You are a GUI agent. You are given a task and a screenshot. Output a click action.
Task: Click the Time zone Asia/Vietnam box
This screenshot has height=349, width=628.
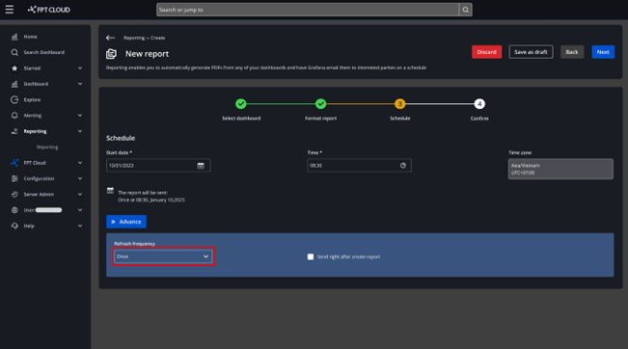click(560, 169)
